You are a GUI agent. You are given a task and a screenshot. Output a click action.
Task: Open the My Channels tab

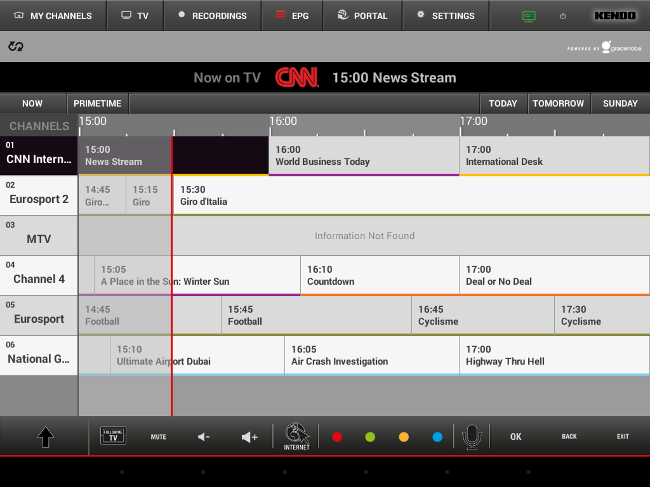53,16
